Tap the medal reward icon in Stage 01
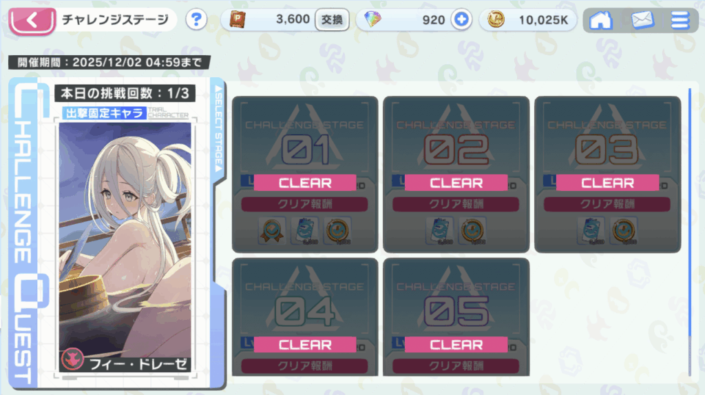 coord(271,231)
